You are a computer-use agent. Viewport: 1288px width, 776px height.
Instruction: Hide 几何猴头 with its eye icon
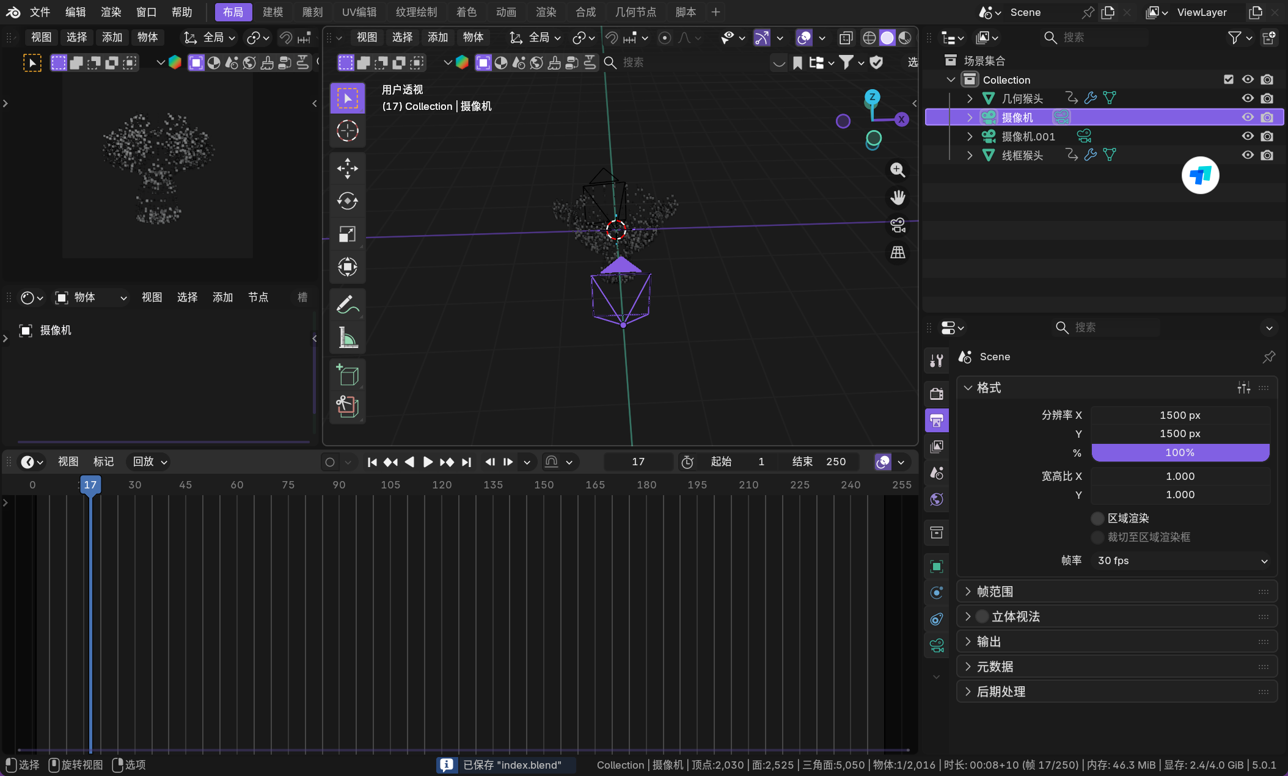1247,98
